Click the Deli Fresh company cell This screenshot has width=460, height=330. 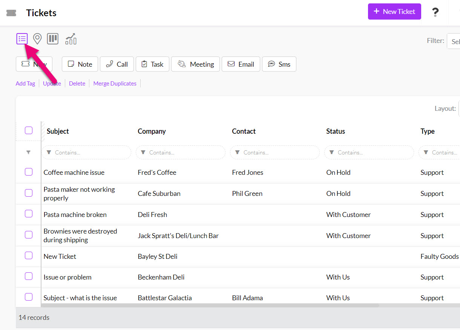tap(152, 215)
